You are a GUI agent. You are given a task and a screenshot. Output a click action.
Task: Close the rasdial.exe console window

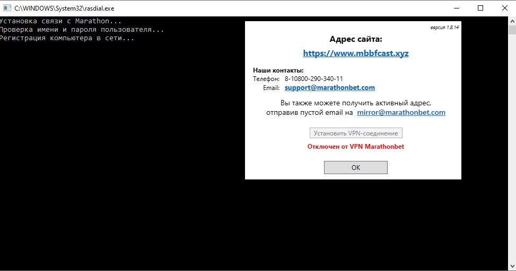504,8
